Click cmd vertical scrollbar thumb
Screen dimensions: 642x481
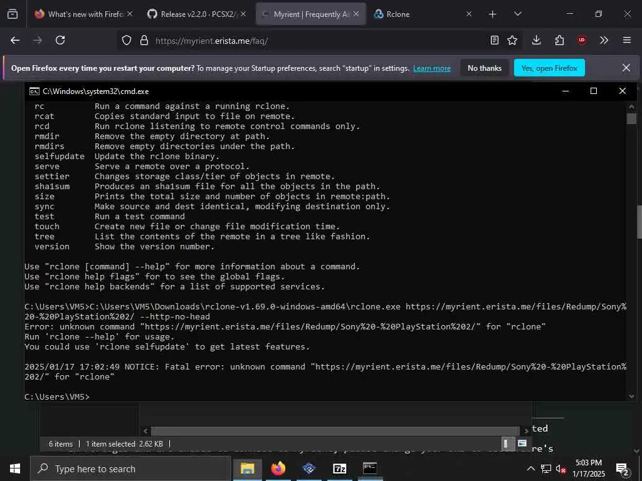[x=631, y=118]
